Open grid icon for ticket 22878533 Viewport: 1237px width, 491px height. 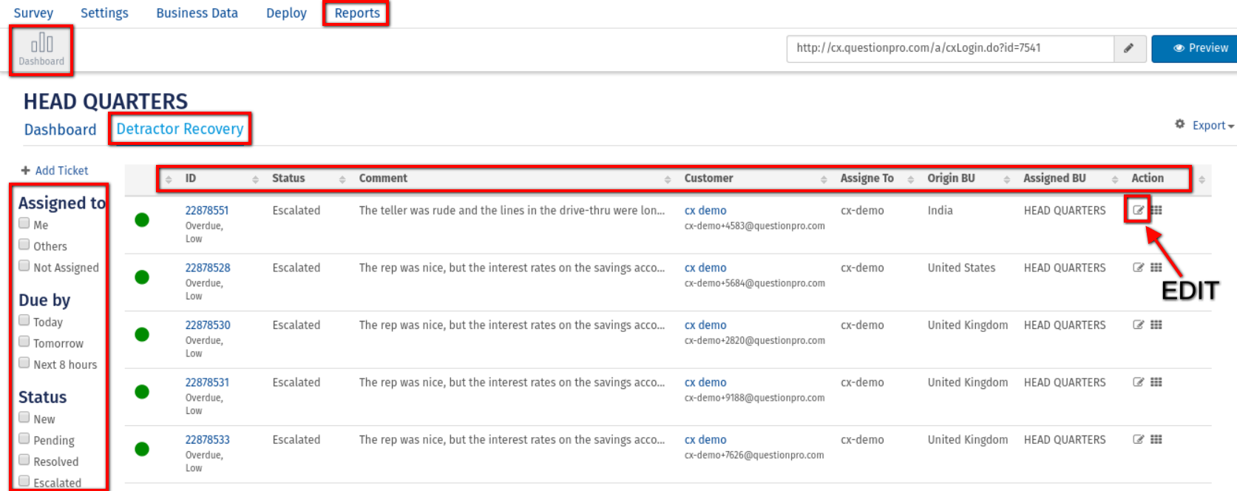tap(1156, 439)
